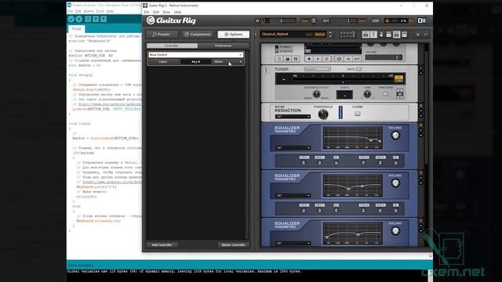Switch to the Preferences tab

tap(223, 45)
